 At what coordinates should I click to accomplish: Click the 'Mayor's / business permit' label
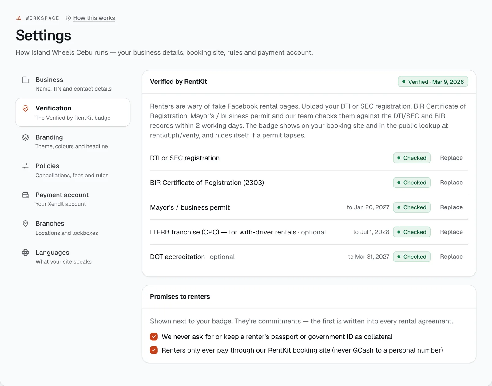point(190,207)
